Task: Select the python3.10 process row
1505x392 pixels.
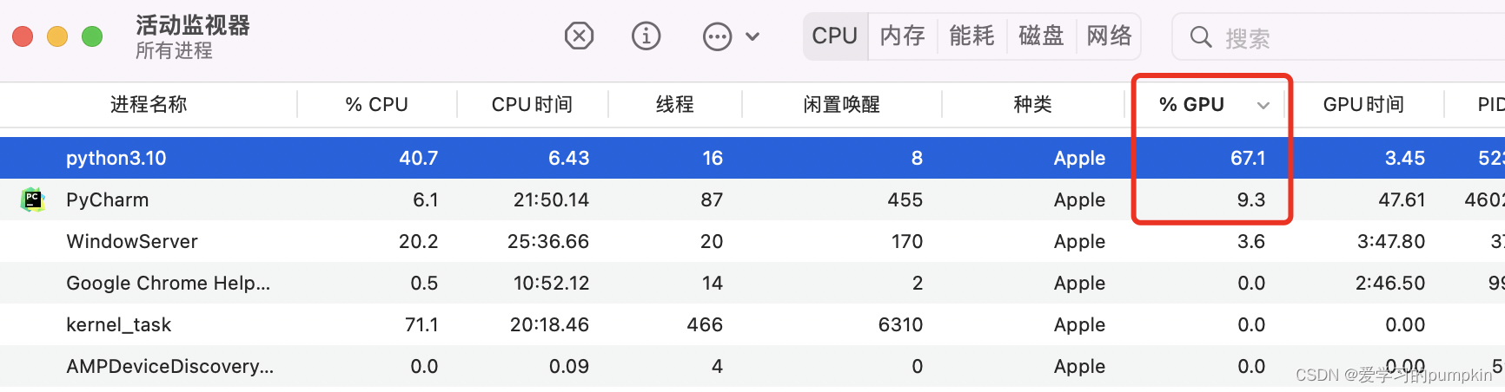Action: tap(752, 158)
